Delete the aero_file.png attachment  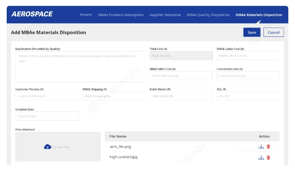(x=268, y=147)
